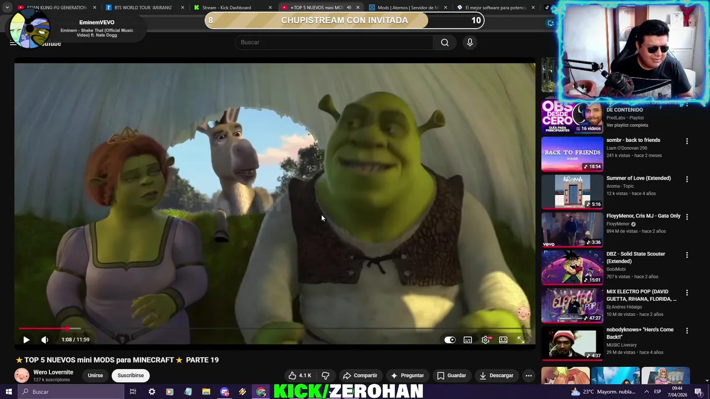Screen dimensions: 710x399
Task: Open the browser tab search chevron
Action: [x=7, y=8]
